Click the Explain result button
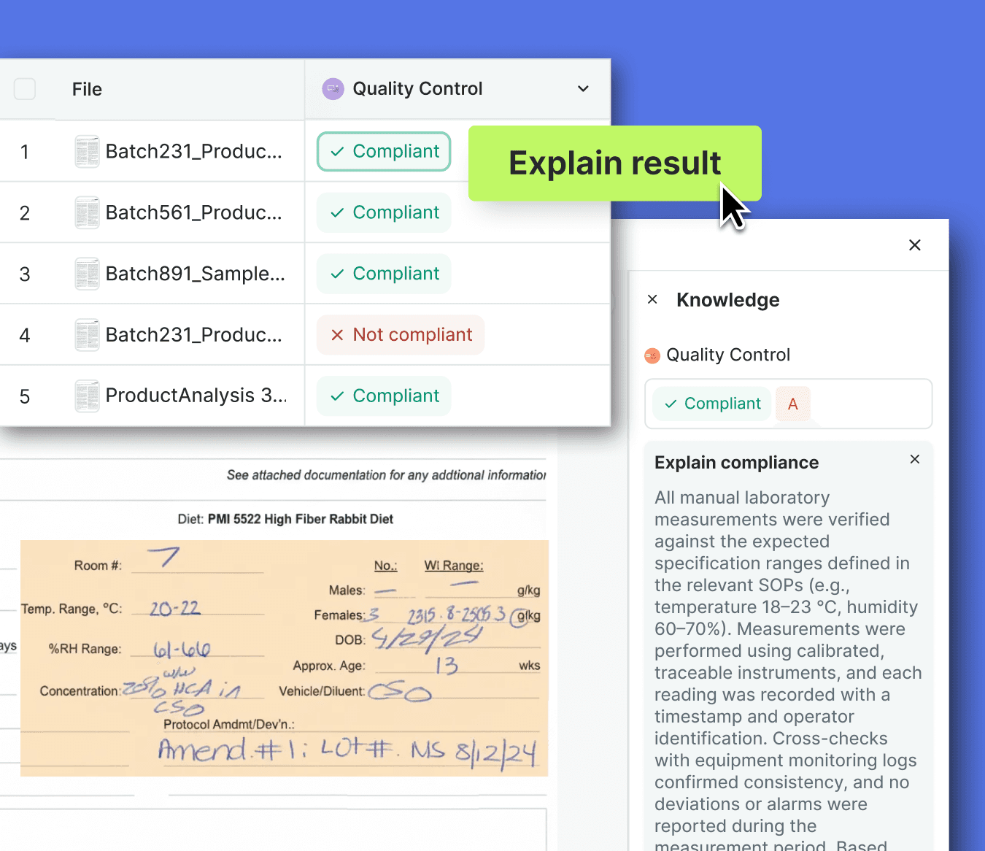Viewport: 985px width, 851px height. 614,163
